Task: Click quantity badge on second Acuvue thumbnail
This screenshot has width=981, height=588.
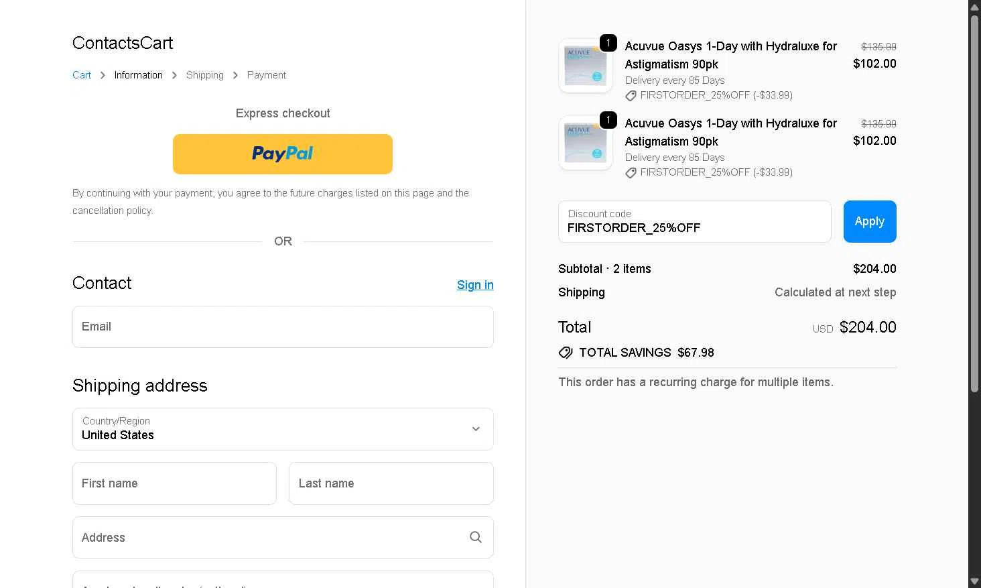Action: pyautogui.click(x=608, y=120)
